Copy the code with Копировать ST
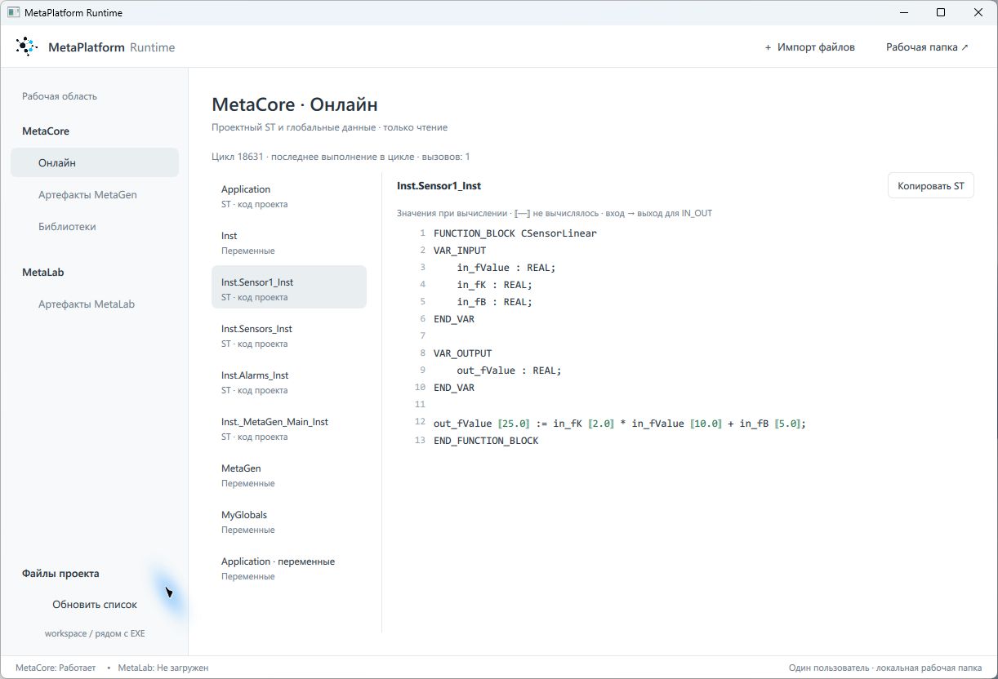 point(931,186)
